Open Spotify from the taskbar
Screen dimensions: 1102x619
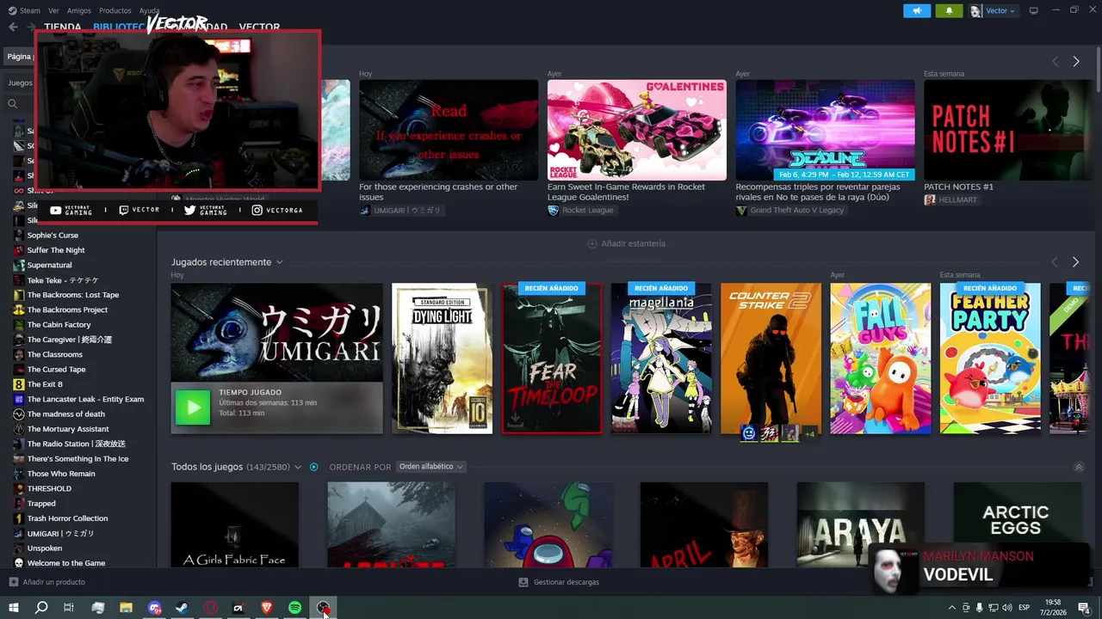[295, 608]
